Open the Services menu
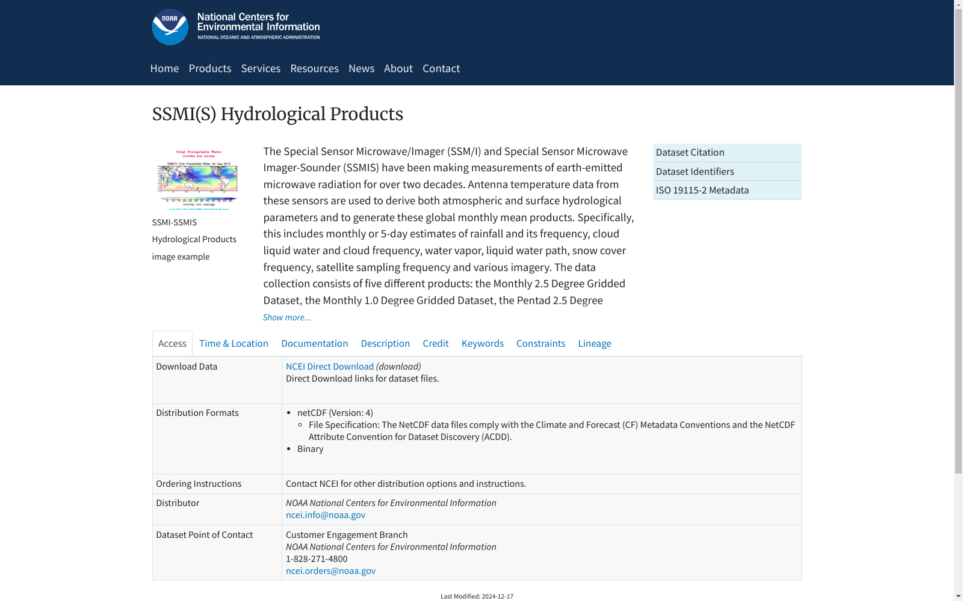Viewport: 963px width, 601px height. [x=261, y=69]
